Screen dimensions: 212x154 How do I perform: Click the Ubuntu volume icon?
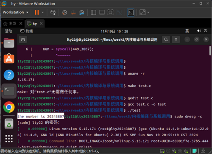tap(199, 31)
